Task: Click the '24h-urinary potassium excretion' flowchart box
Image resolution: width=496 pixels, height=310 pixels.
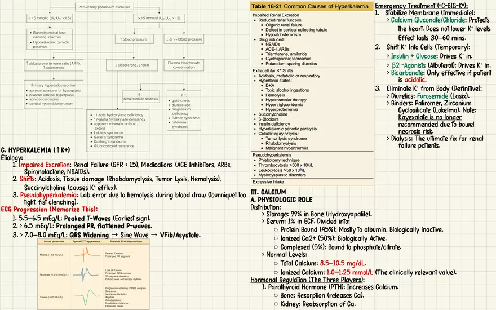Action: click(104, 7)
